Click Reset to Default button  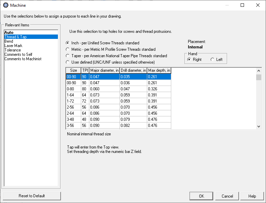pos(32,196)
